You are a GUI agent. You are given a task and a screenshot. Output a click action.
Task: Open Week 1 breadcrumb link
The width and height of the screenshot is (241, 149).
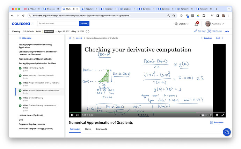click(x=79, y=38)
